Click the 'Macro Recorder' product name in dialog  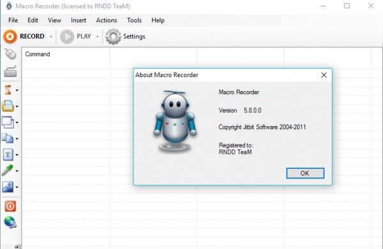(239, 92)
